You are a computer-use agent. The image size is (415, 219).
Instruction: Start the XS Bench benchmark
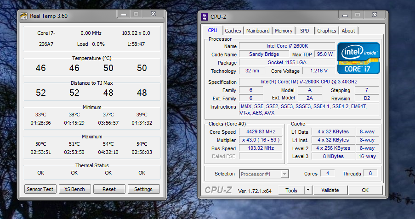click(74, 189)
